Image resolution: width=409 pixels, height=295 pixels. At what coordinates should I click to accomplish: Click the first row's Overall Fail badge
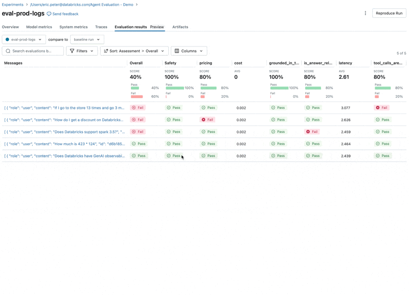138,108
